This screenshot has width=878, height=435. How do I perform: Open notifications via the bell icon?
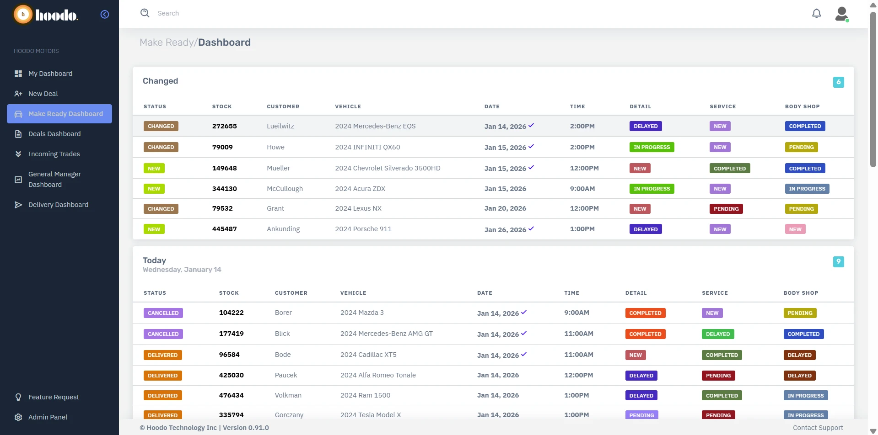point(816,13)
